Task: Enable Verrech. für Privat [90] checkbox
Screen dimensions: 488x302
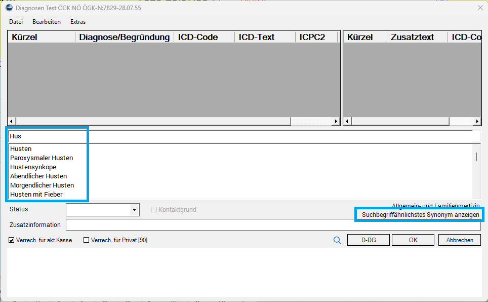Action: click(x=86, y=240)
